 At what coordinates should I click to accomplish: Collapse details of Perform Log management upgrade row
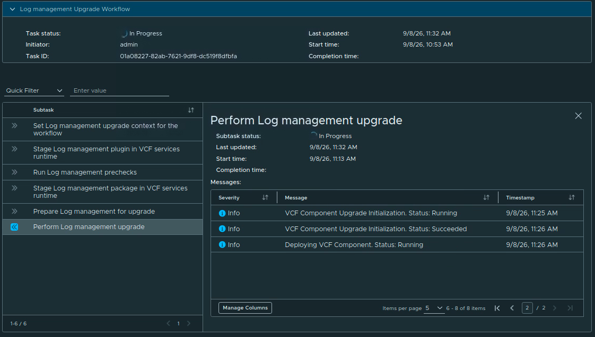[14, 227]
